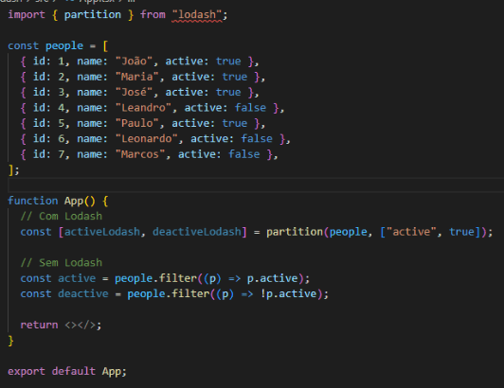Click the App function name

click(74, 201)
